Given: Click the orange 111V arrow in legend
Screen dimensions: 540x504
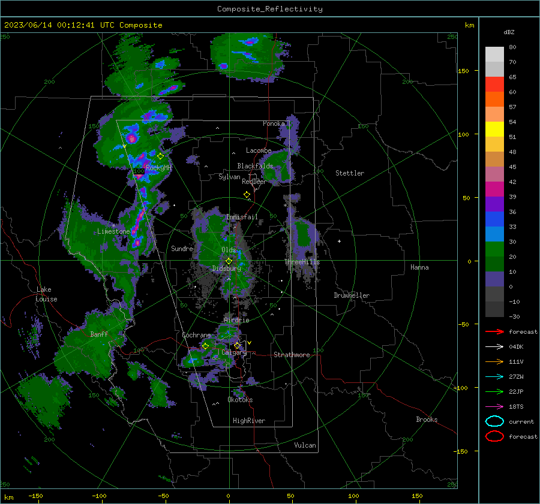Looking at the screenshot, I should [x=494, y=361].
